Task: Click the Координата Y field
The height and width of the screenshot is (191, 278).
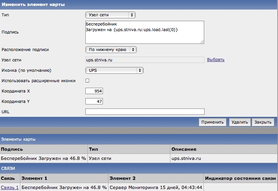Action: (x=95, y=101)
